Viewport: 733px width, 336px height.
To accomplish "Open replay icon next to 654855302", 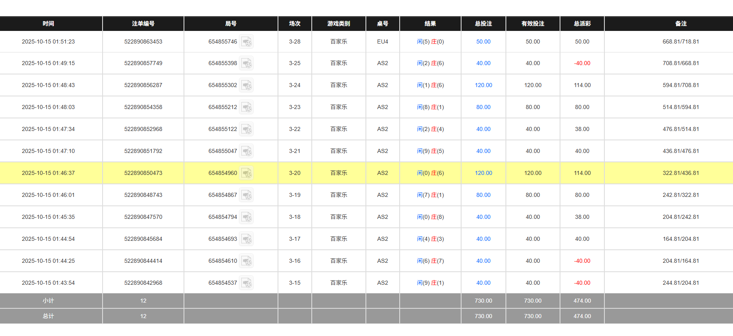I will [x=246, y=85].
